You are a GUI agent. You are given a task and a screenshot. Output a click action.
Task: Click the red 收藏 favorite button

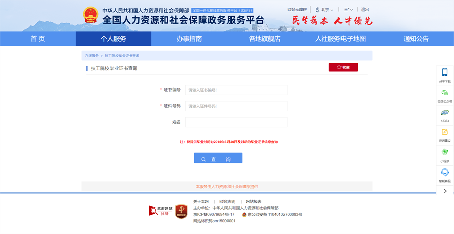tap(343, 67)
